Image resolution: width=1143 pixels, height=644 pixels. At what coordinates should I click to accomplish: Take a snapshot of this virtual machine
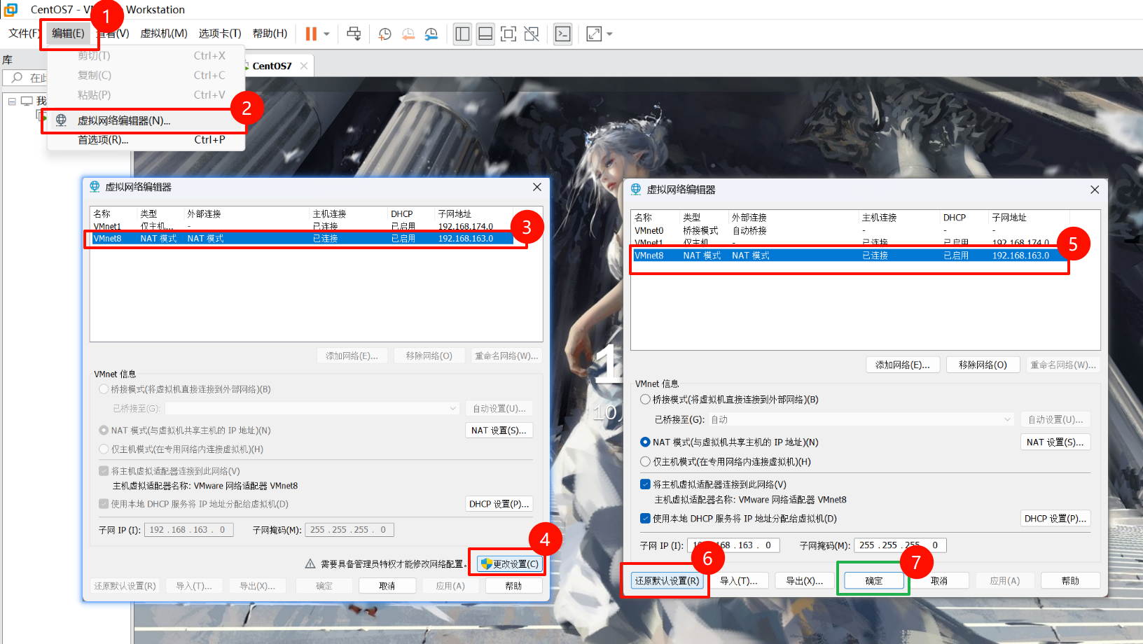385,34
